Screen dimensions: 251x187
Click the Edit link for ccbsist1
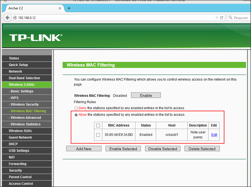click(214, 135)
